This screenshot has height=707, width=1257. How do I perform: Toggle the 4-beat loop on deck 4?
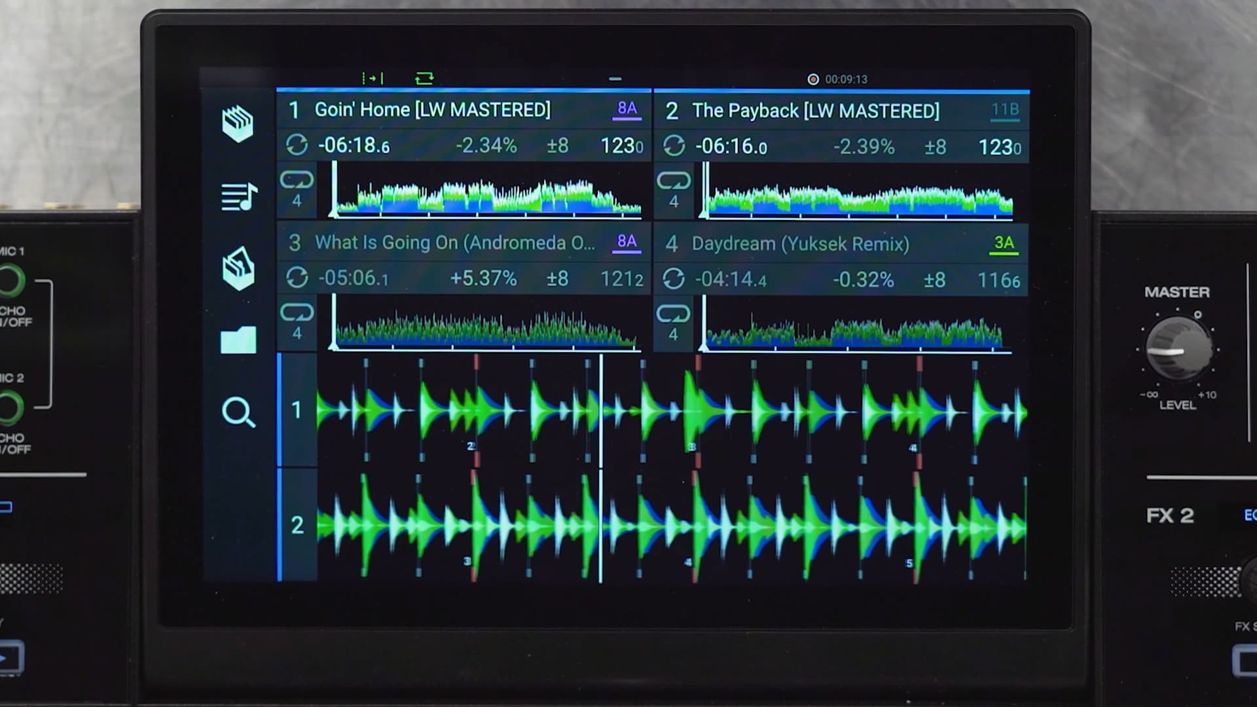[x=674, y=322]
